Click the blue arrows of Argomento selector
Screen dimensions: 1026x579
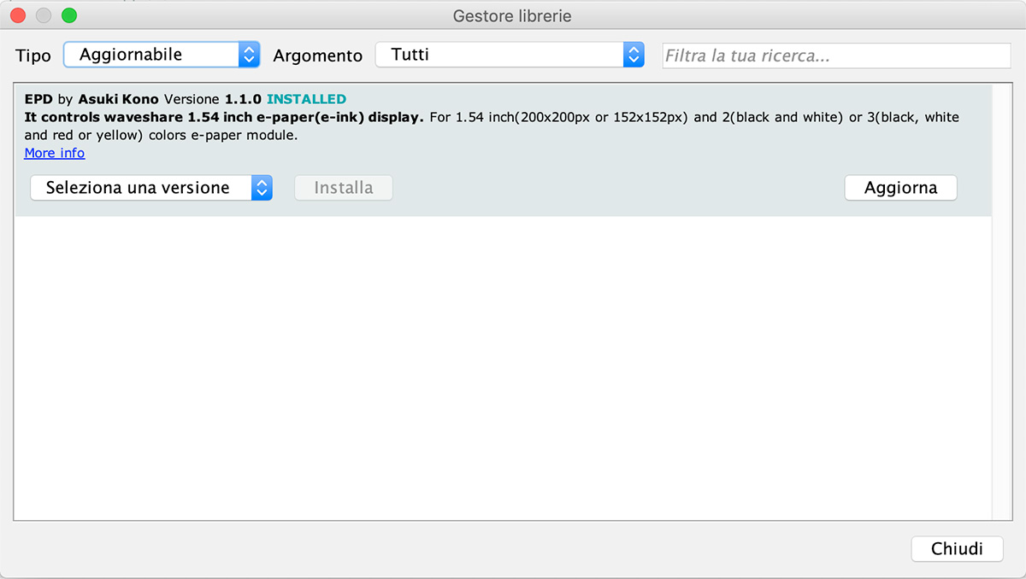pos(634,55)
